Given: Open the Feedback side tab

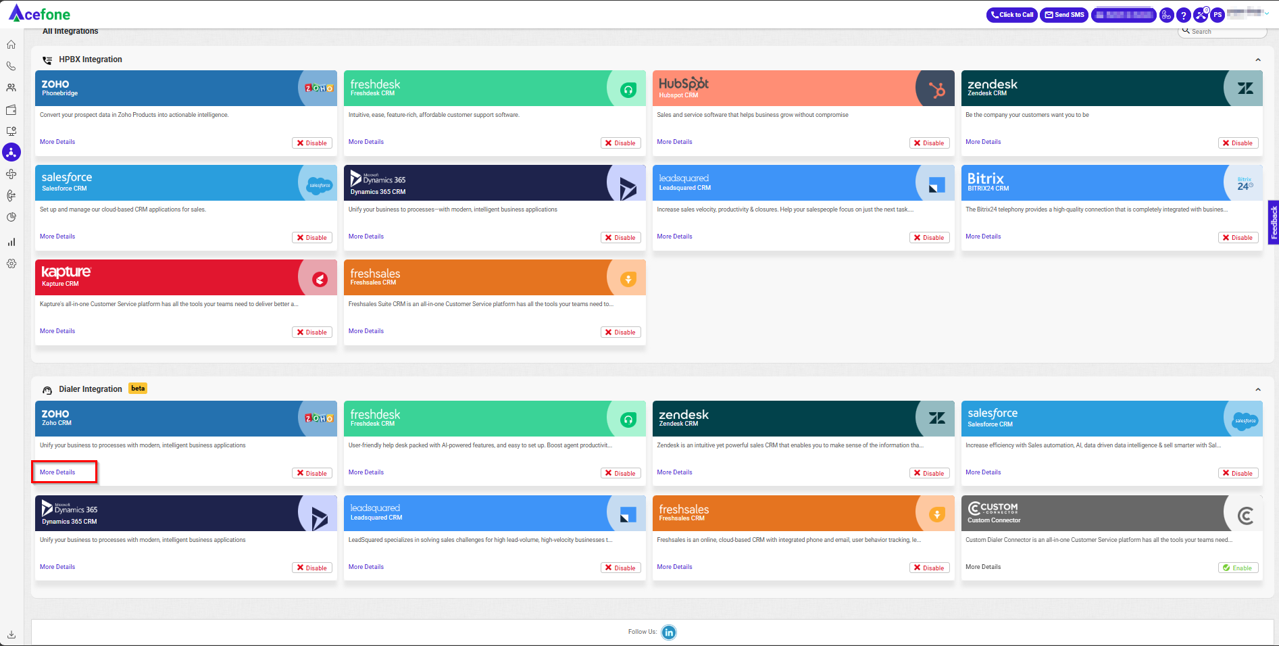Looking at the screenshot, I should coord(1274,222).
